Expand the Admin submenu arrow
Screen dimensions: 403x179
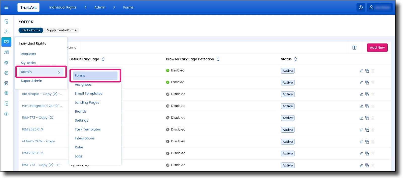coord(59,72)
